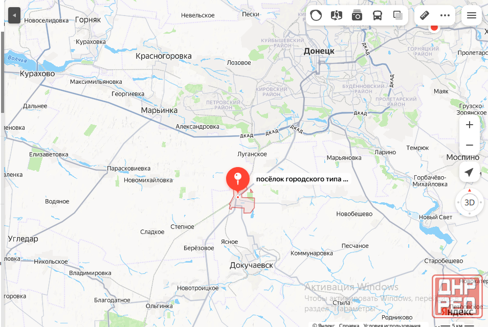Click the left panel vertical scrollbar
Viewport: 488px width, 327px height.
pos(2,72)
